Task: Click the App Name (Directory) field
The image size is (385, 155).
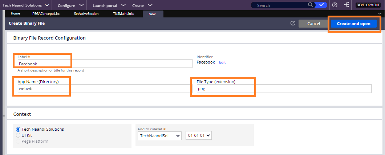Action: coord(105,89)
